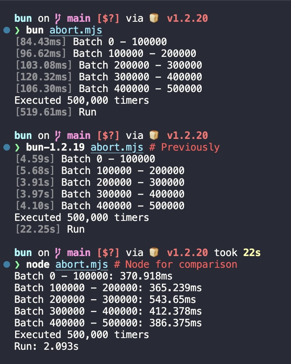Viewport: 291px width, 364px height.
Task: Click the blue dot beside the node command
Action: point(6,264)
